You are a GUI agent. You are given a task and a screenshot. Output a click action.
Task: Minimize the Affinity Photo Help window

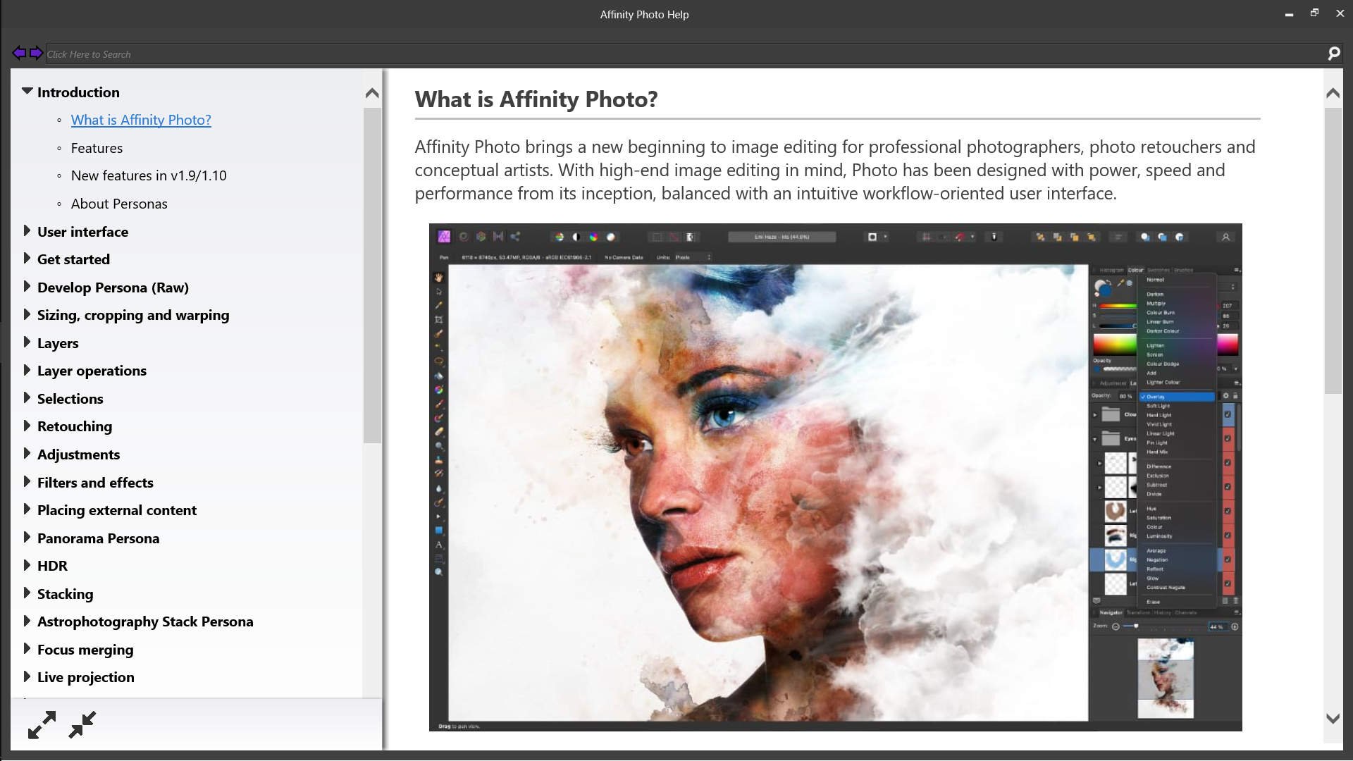tap(1289, 14)
